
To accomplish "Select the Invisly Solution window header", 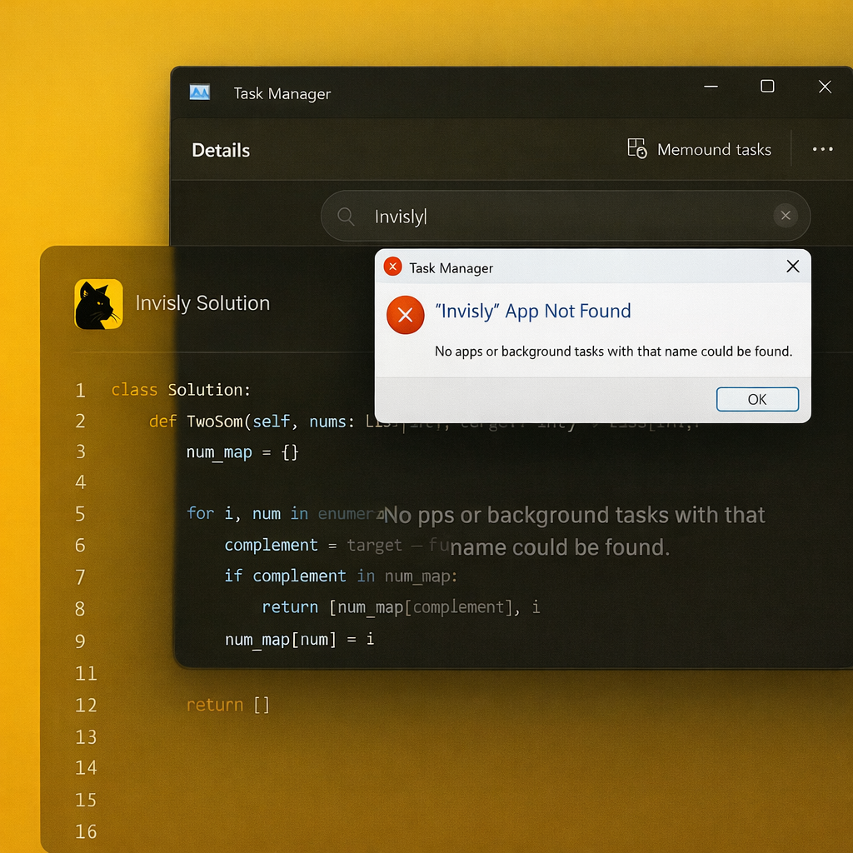I will 203,303.
